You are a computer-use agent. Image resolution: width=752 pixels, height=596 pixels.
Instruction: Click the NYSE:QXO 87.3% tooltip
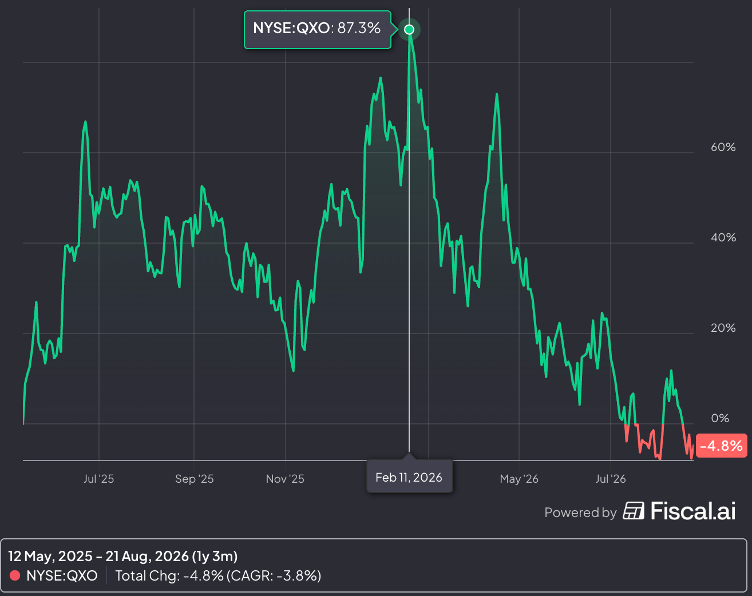pos(318,29)
